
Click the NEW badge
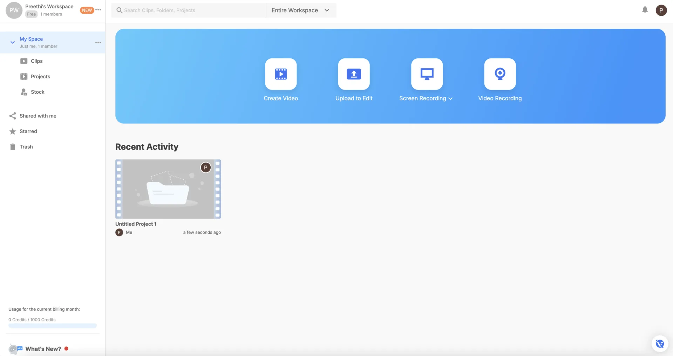point(87,10)
